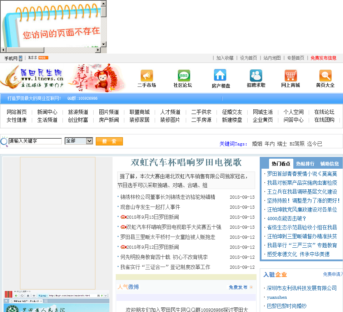Open 网站首页 in navigation menu
This screenshot has width=343, height=312.
coord(17,112)
